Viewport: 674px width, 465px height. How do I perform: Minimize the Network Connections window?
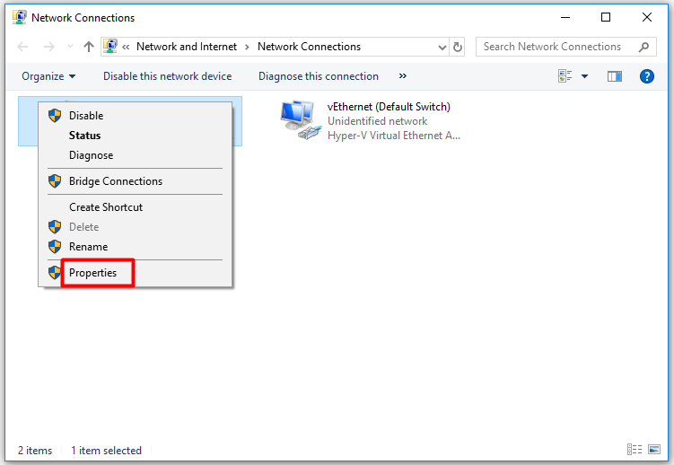tap(565, 18)
